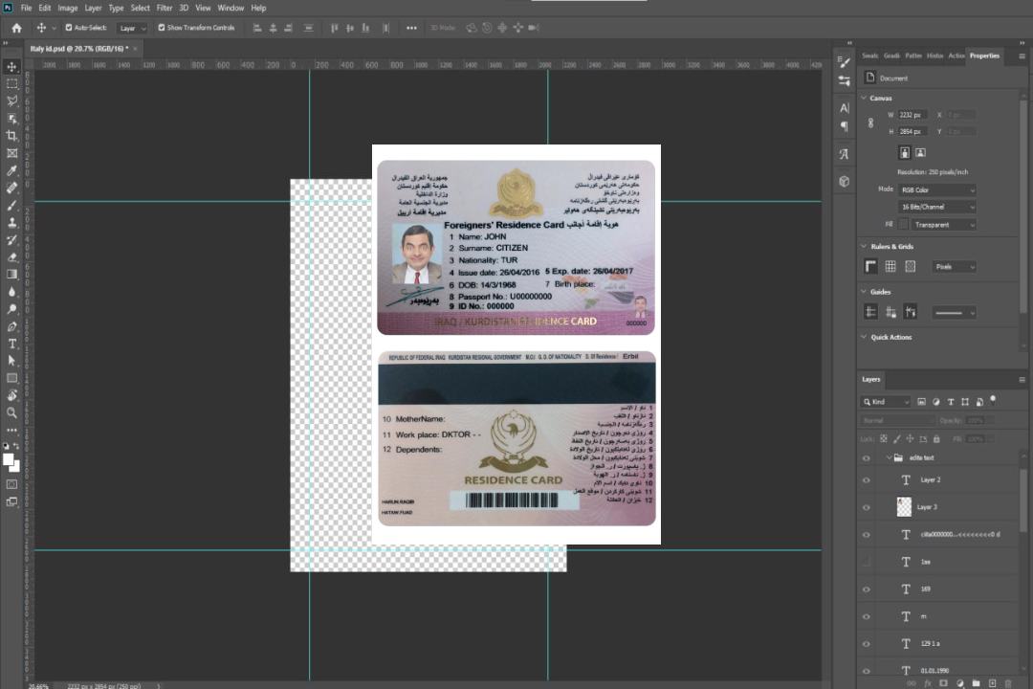Image resolution: width=1033 pixels, height=689 pixels.
Task: Click the layer style fx icon
Action: pyautogui.click(x=928, y=683)
